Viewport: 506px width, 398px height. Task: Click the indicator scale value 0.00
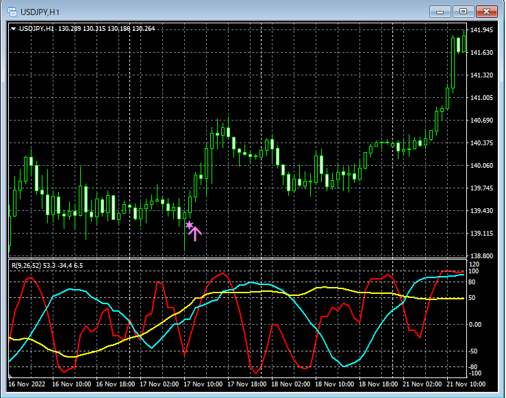click(475, 325)
